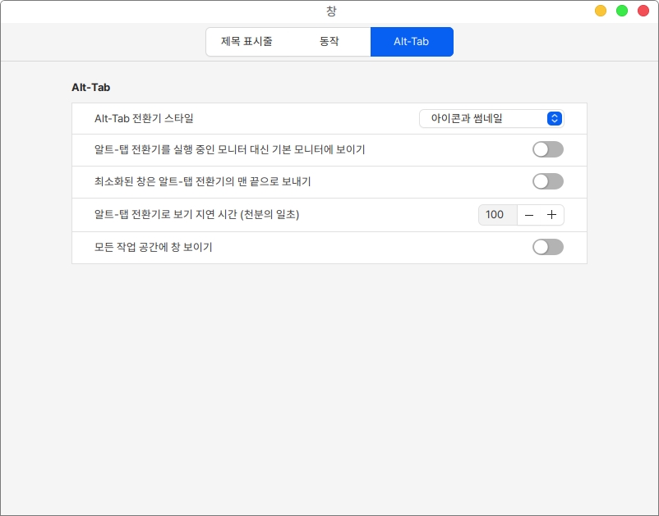Viewport: 659px width, 516px height.
Task: Open the 동작 tab
Action: 329,42
